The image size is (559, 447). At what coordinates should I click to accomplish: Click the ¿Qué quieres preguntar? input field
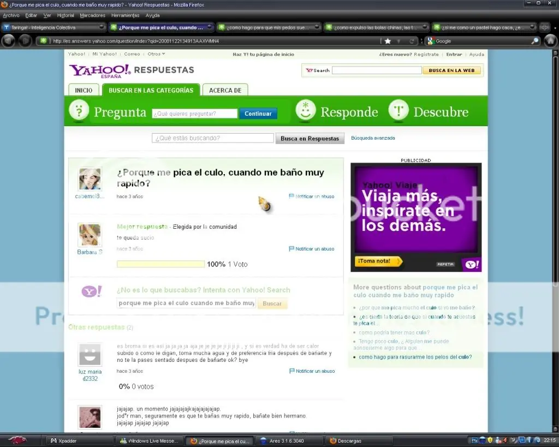195,114
